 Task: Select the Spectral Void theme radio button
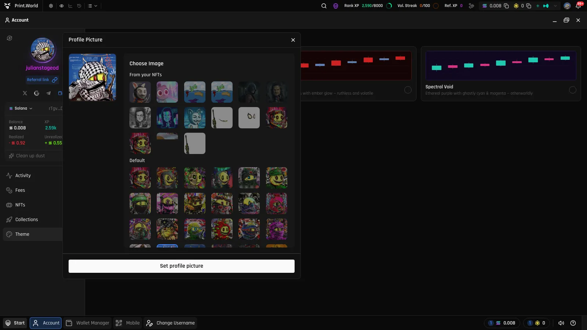(x=573, y=90)
